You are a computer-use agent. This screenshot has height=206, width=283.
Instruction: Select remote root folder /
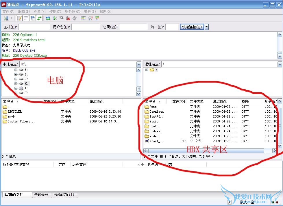tap(156, 70)
